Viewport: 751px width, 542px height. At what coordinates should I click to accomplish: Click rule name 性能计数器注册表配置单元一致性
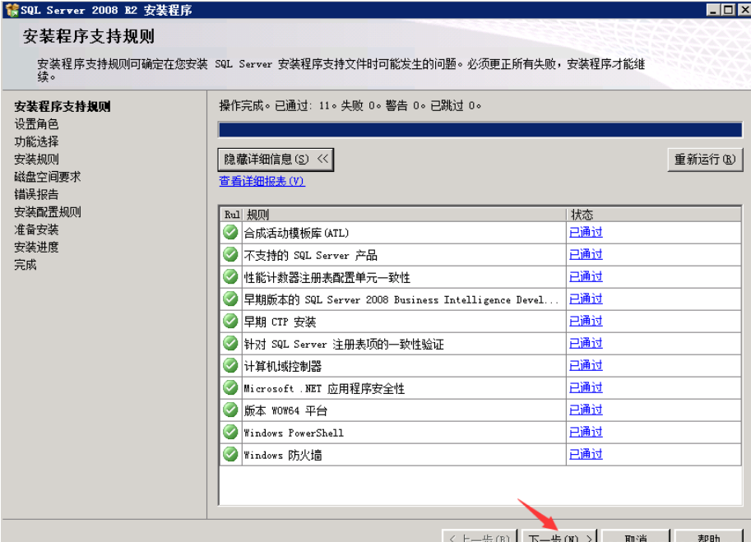327,278
